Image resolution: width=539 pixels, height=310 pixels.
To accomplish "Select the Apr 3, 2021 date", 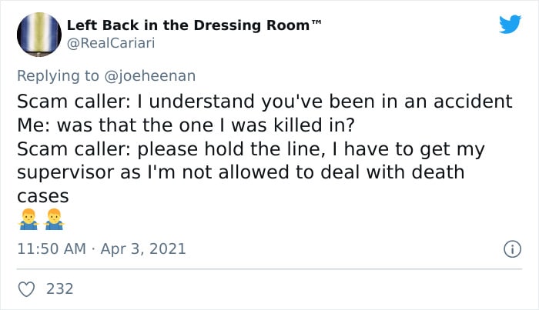I will tap(143, 249).
